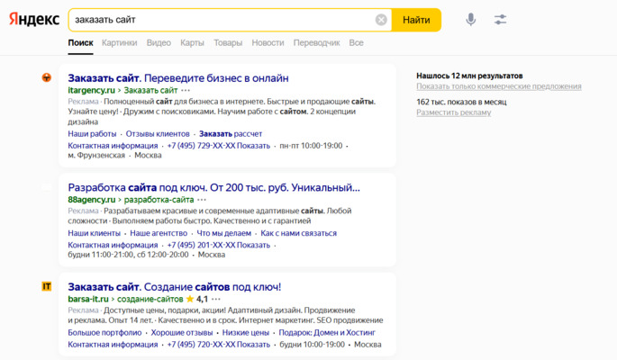Open the Карты tab
617x360 pixels.
click(192, 42)
